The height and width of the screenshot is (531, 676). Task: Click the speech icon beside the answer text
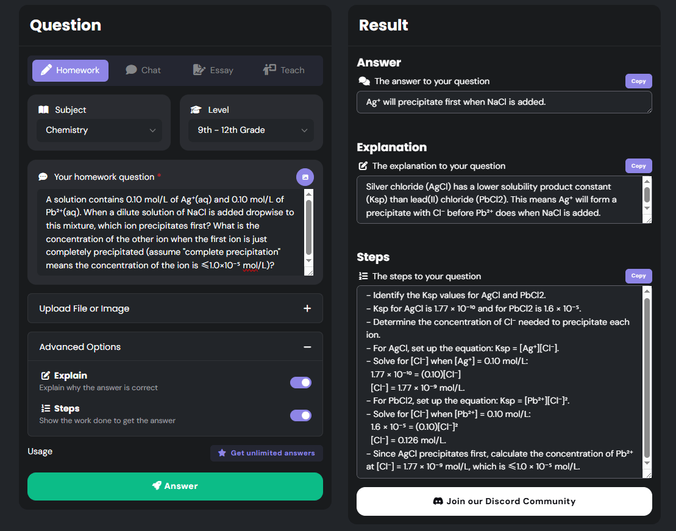coord(363,80)
